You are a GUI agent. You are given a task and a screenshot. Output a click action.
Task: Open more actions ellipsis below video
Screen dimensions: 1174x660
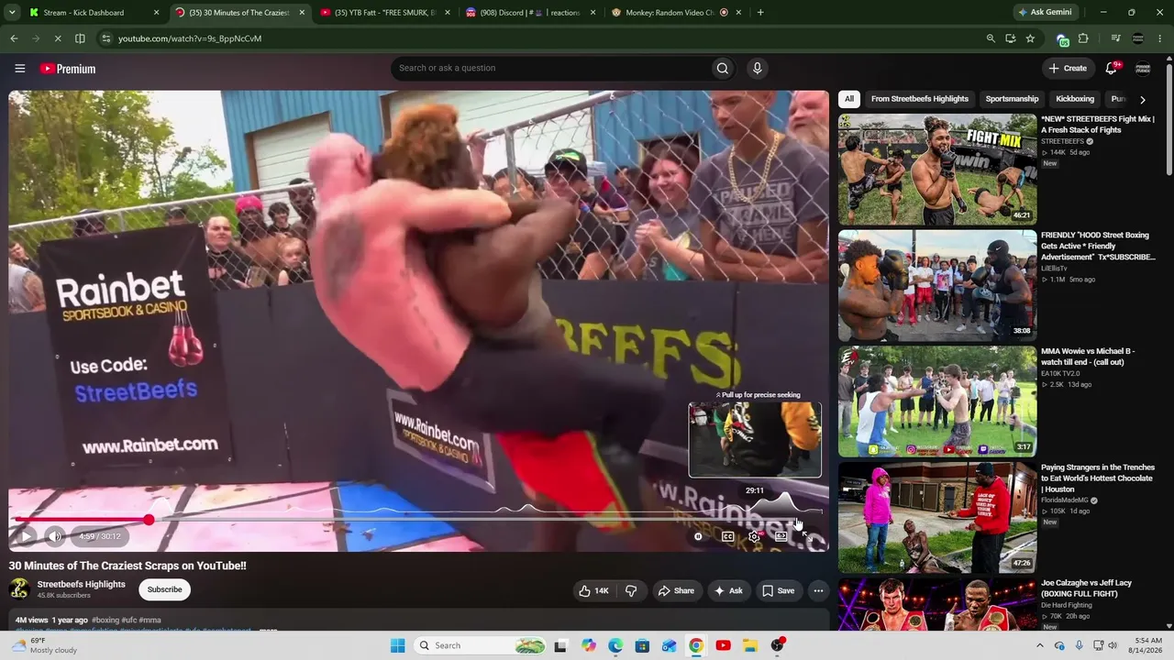(818, 591)
